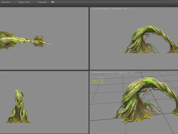Expand the ribbon display dropdown arrow
Screen dimensions: 178x134
tap(55, 2)
